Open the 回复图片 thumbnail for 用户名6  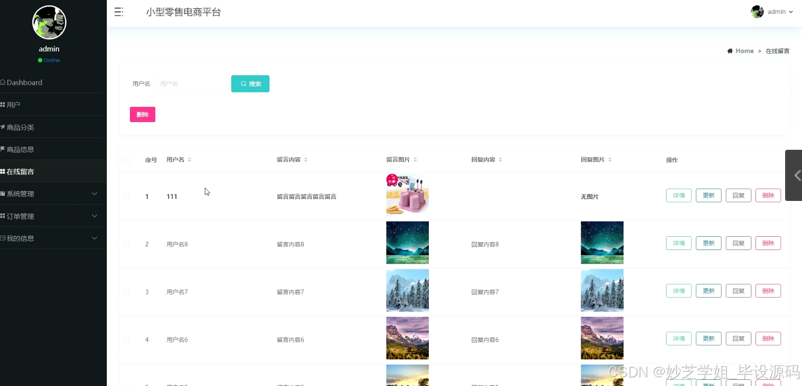click(602, 338)
